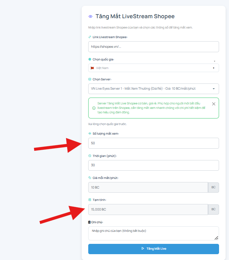Clear the Việt Nam country selection

214,68
